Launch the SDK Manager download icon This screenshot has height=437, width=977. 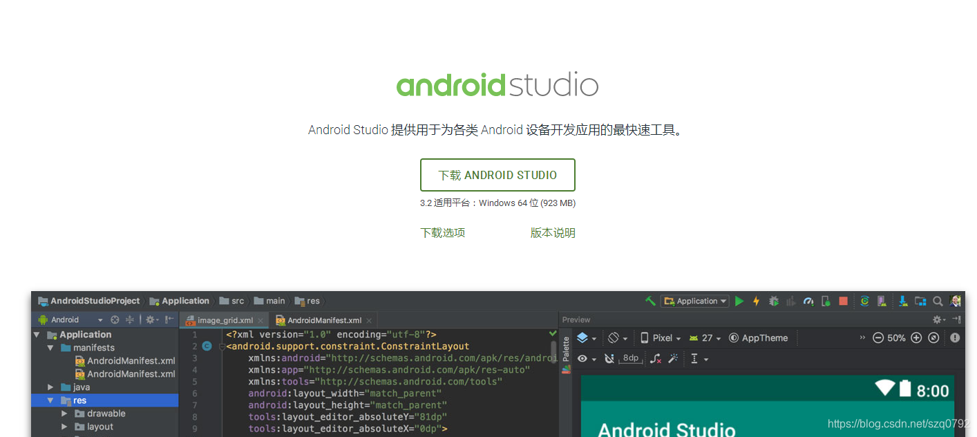point(902,301)
